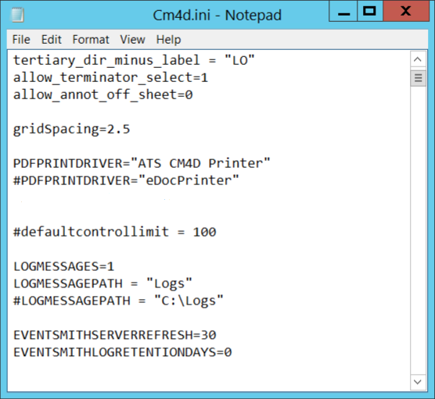
Task: Click the #defaultcontrollimit = 100 line
Action: pos(114,232)
